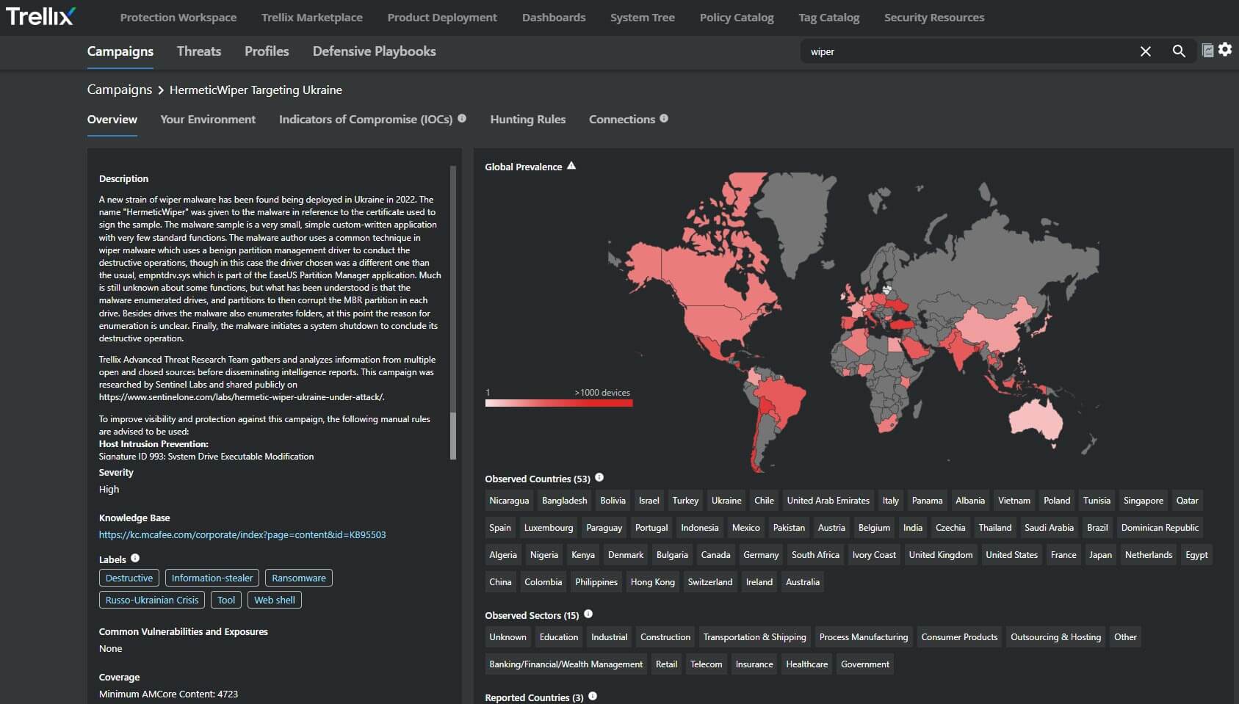
Task: Click the Tool label
Action: tap(226, 600)
